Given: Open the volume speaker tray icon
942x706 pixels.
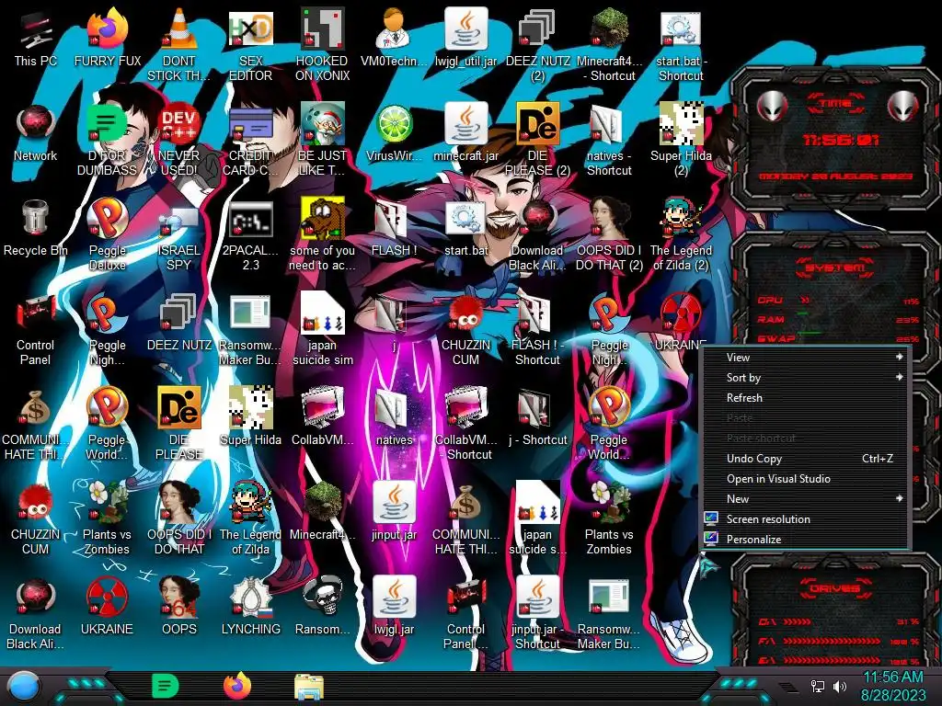Looking at the screenshot, I should 840,686.
